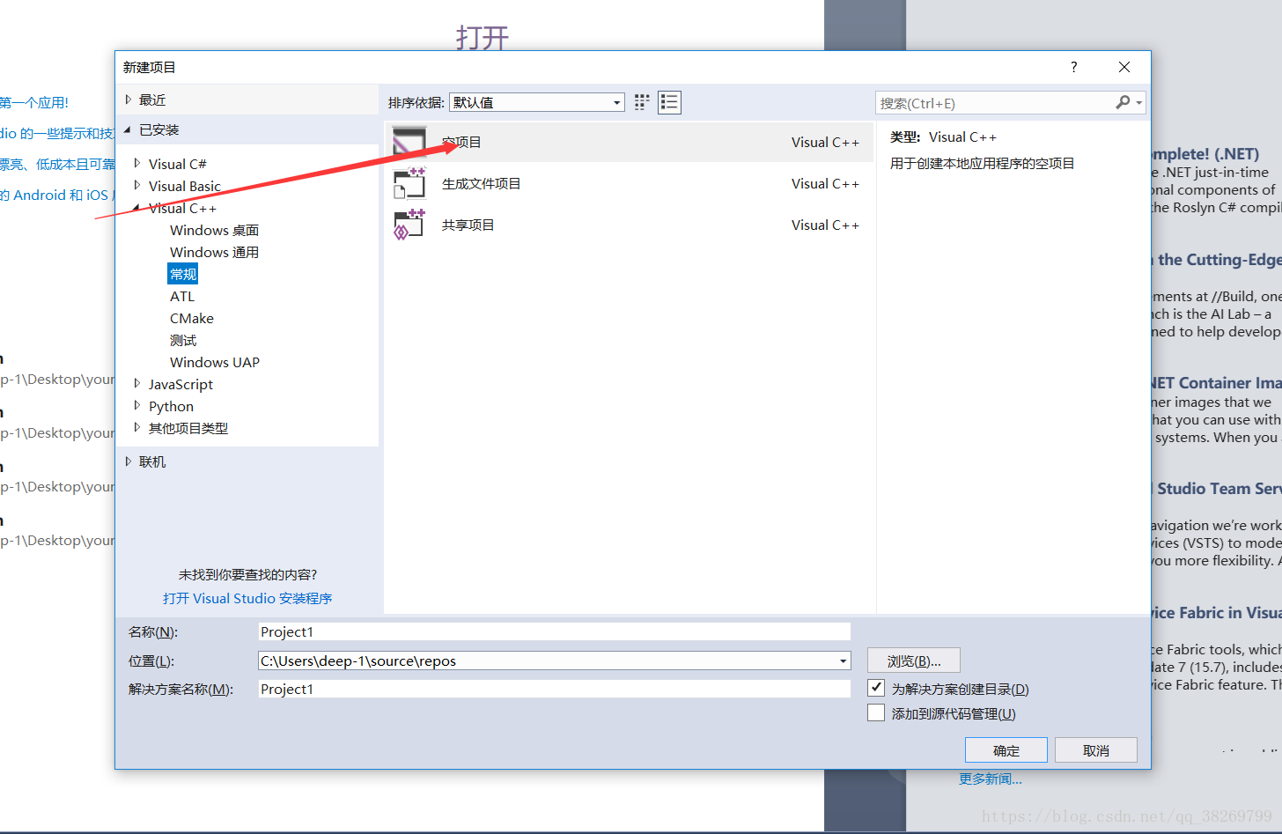
Task: Click the 搜索(Ctrl+E) search box
Action: tap(995, 103)
